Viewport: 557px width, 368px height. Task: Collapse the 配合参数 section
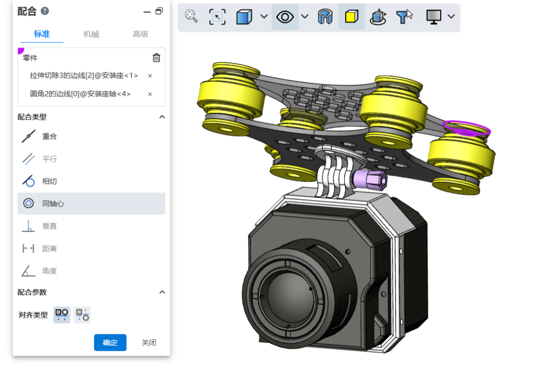click(162, 292)
